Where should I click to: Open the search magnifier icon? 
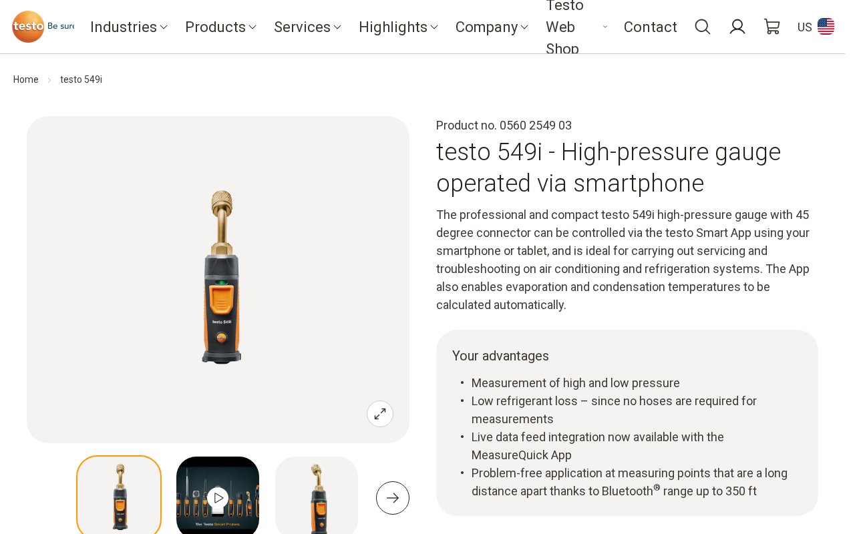point(703,27)
